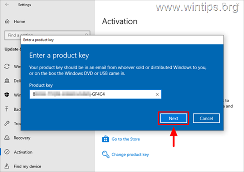Click the Next button in the dialog
Screen dimensions: 244x172
click(x=174, y=118)
